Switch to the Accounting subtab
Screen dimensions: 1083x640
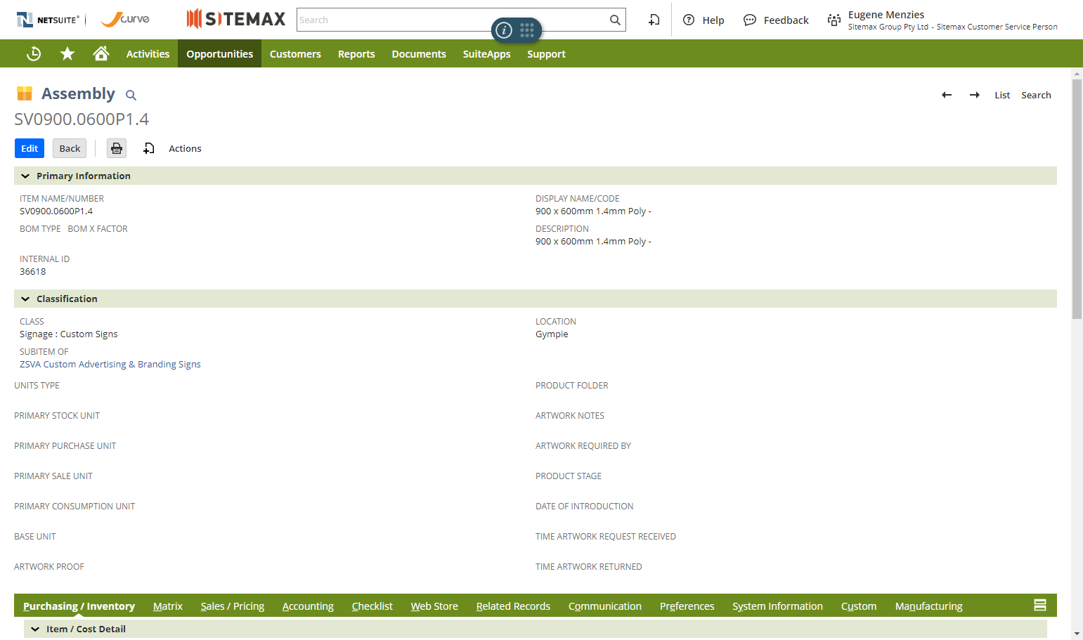[x=308, y=606]
